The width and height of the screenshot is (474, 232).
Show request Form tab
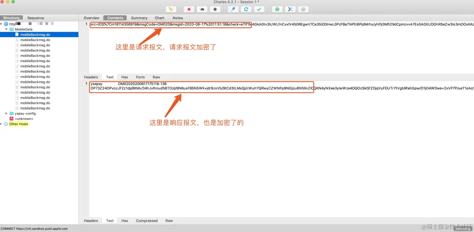click(x=140, y=77)
